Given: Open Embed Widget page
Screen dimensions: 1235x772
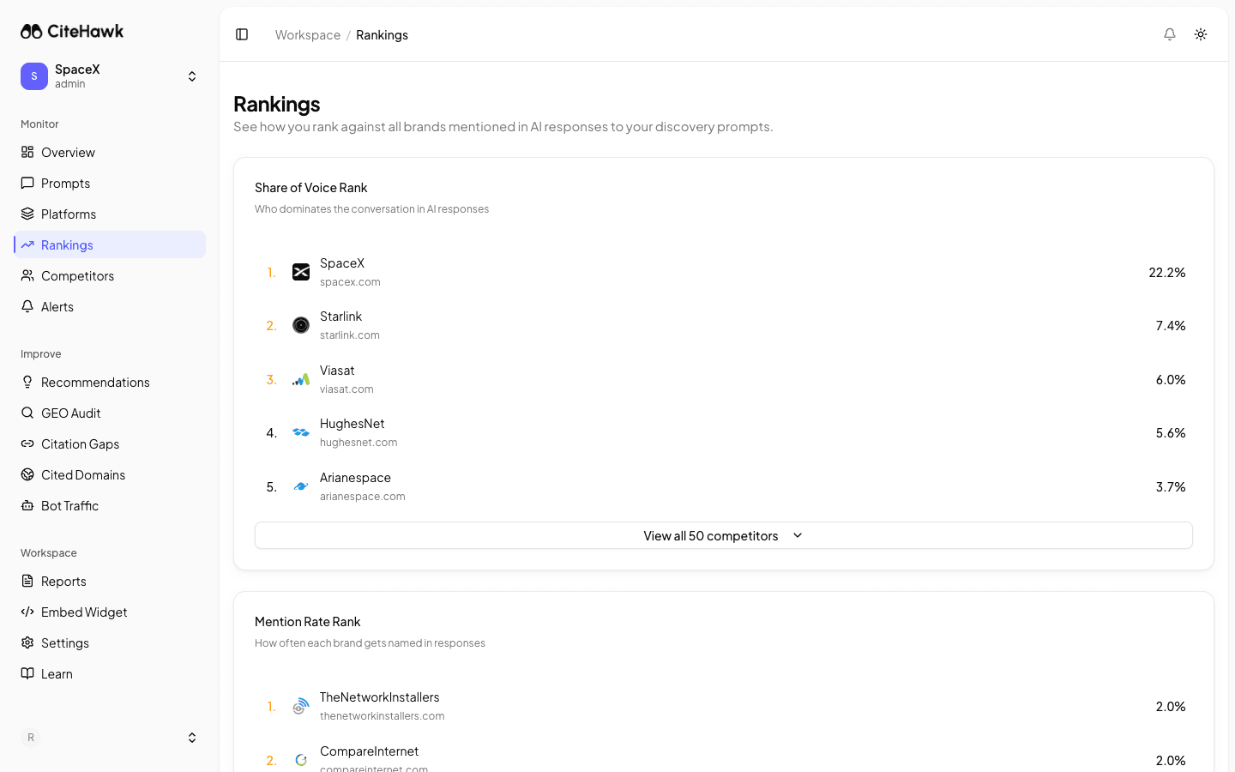Looking at the screenshot, I should point(110,612).
